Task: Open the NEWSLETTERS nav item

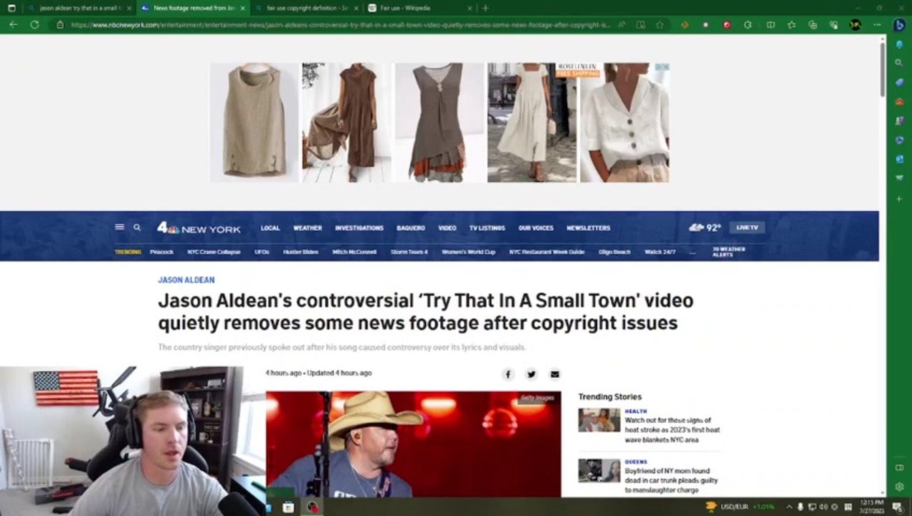Action: tap(589, 228)
